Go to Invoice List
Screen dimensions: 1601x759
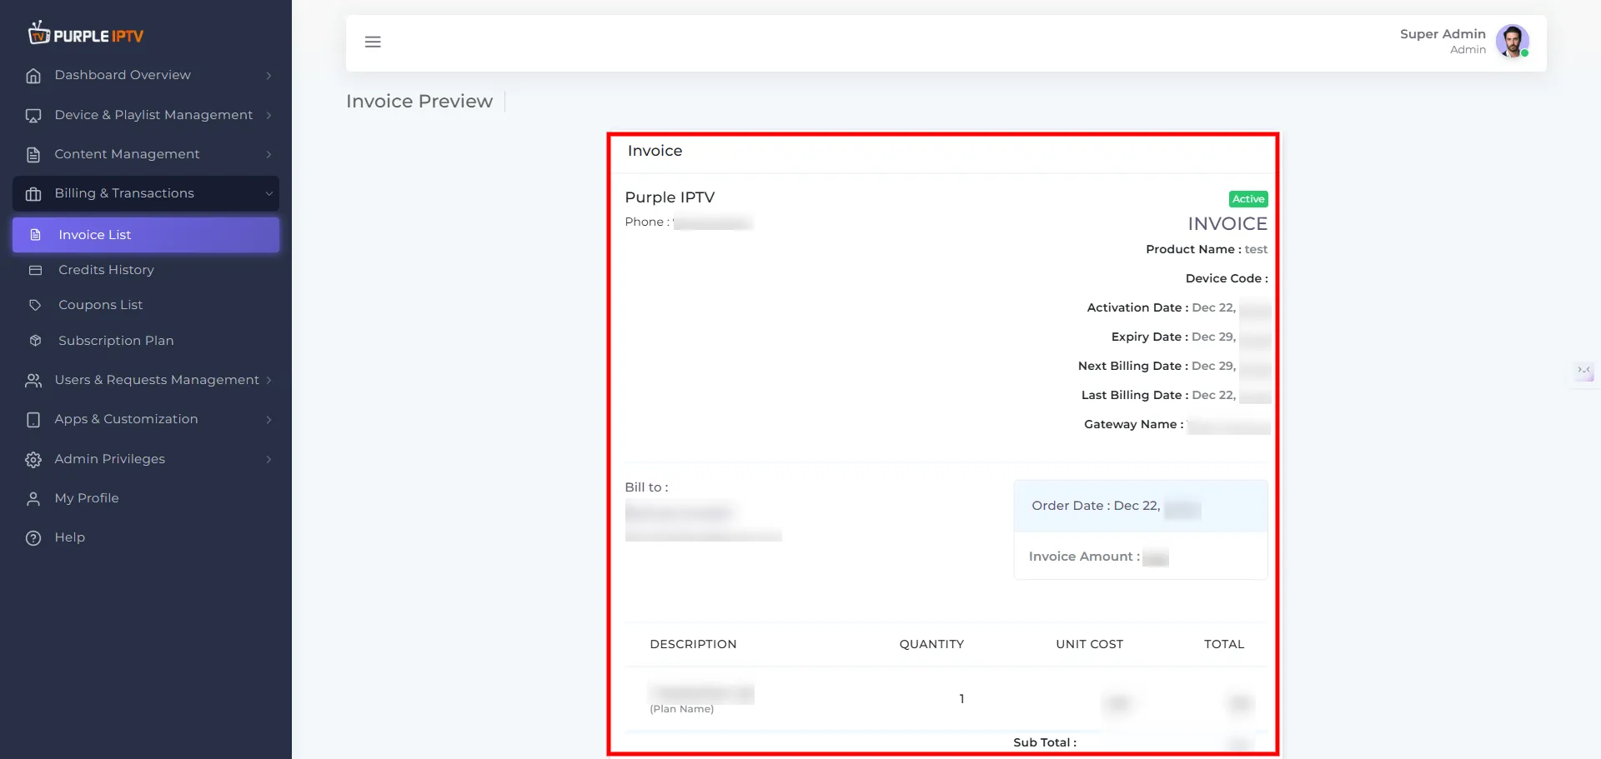click(x=146, y=235)
